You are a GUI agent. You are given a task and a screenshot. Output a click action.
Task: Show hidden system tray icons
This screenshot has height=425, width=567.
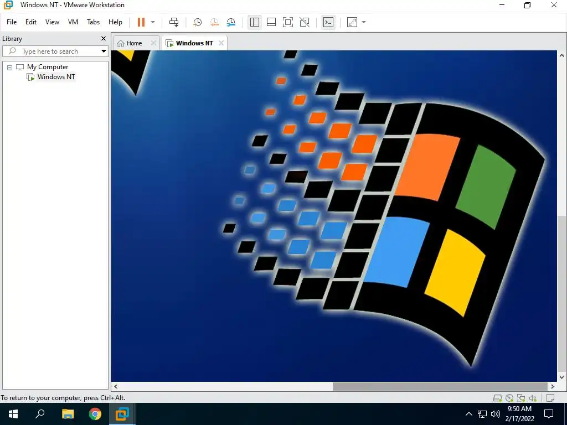(x=468, y=414)
